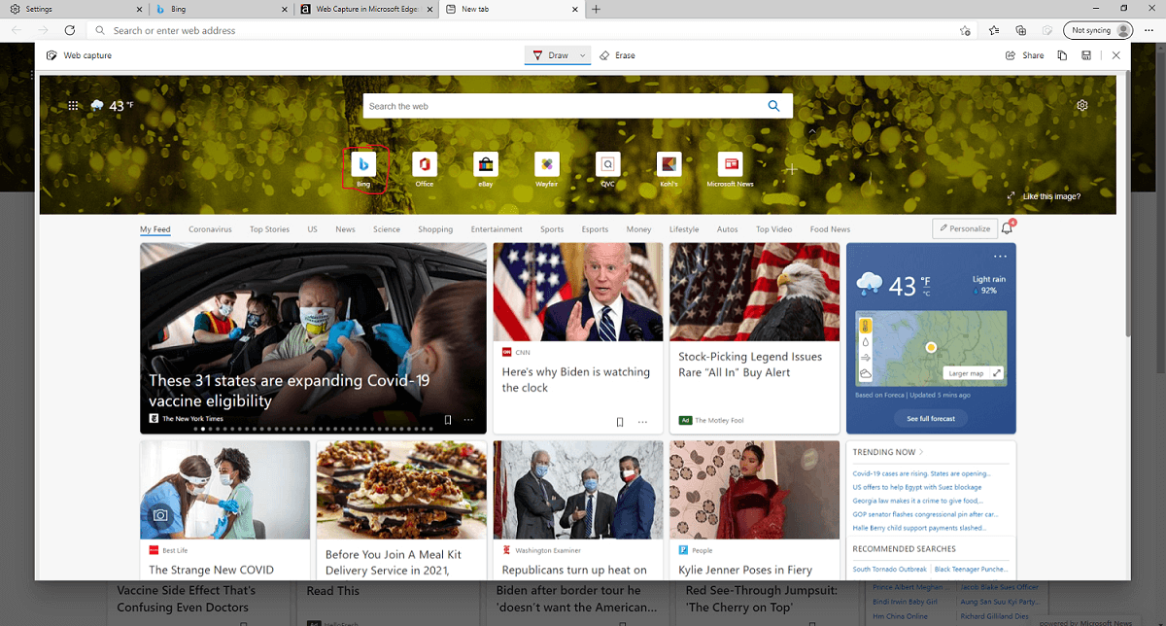Open the Kohl's quick link
This screenshot has height=626, width=1166.
point(669,165)
